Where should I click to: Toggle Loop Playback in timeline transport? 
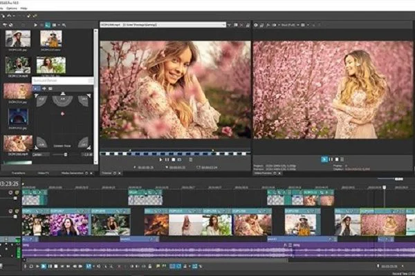[x=31, y=266]
